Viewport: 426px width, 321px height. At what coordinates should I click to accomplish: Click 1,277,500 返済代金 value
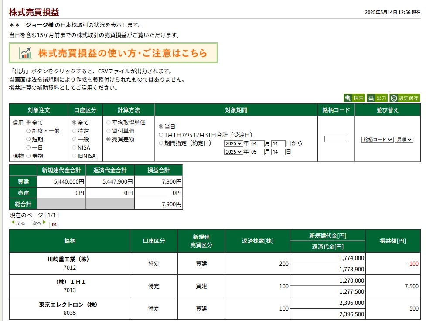click(351, 292)
